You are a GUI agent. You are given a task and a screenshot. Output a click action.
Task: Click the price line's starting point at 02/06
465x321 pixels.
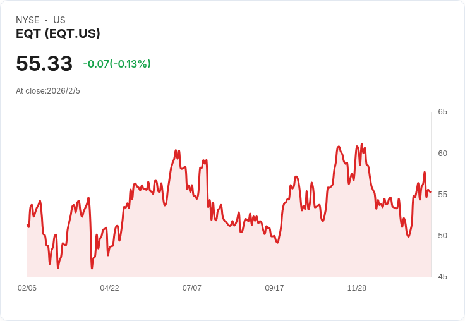click(x=28, y=225)
